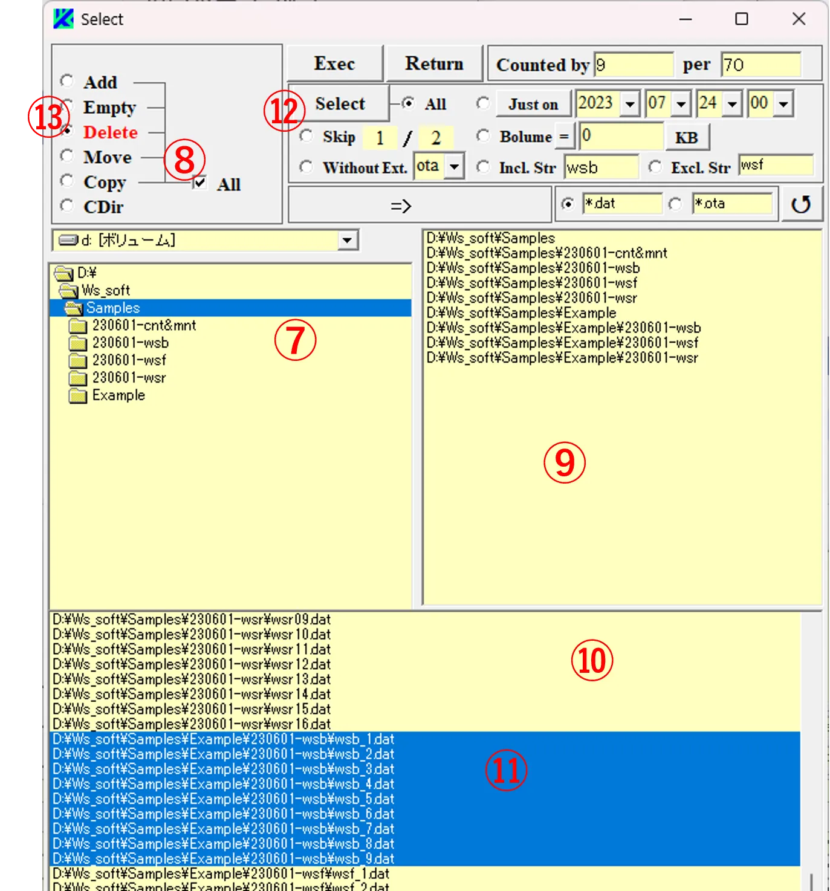This screenshot has width=830, height=891.
Task: Open the month 07 dropdown
Action: [681, 104]
